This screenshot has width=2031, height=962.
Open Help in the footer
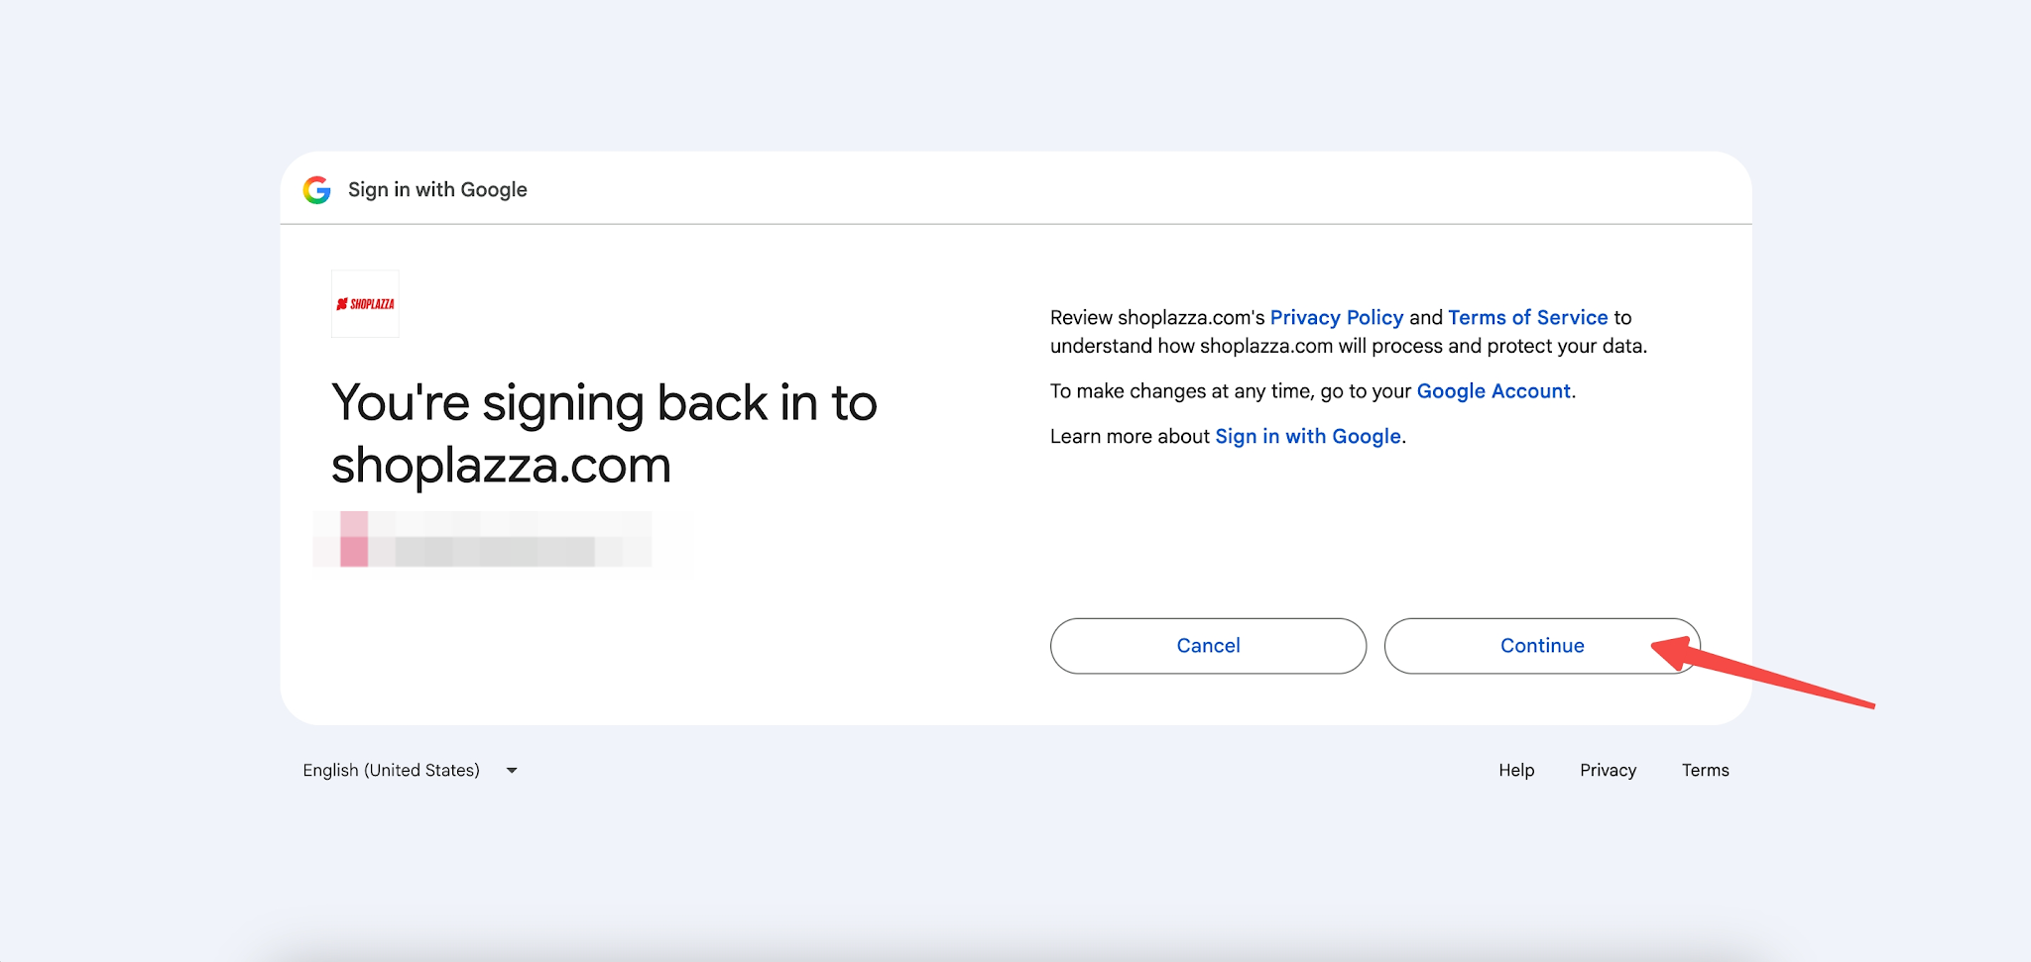(1516, 770)
